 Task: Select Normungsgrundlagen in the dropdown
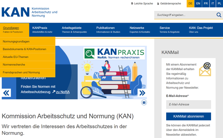tap(28, 42)
